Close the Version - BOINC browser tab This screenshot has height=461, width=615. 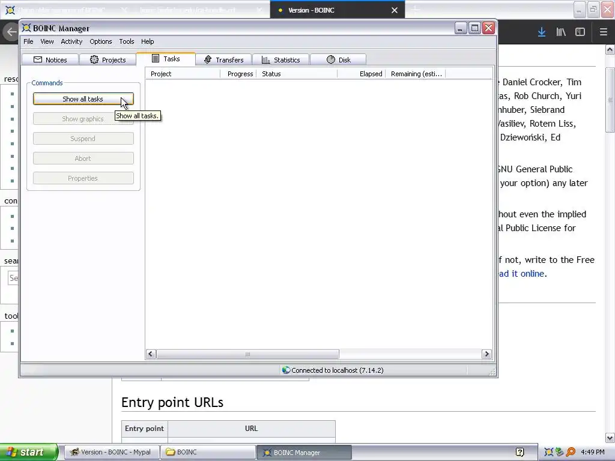click(395, 10)
